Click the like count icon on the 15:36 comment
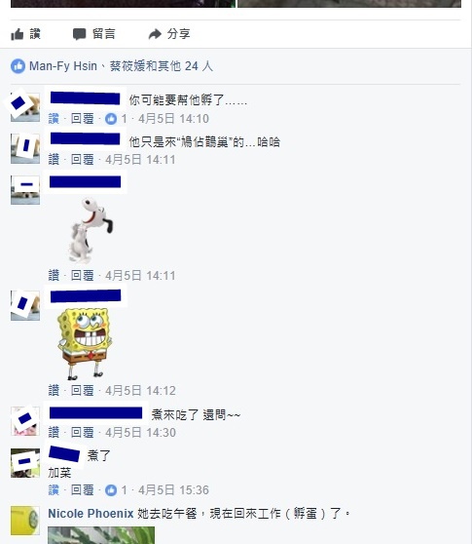This screenshot has width=472, height=544. (x=111, y=490)
